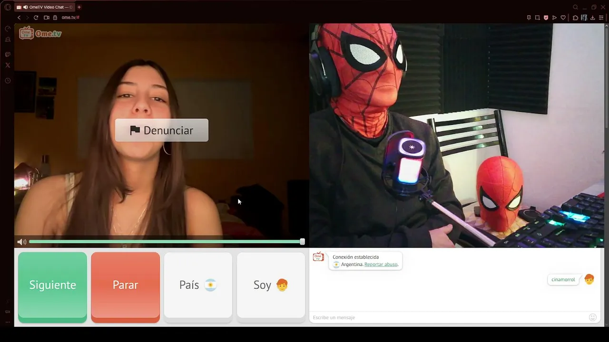Screen dimensions: 609x342
Task: Go forward to the next page
Action: point(27,18)
